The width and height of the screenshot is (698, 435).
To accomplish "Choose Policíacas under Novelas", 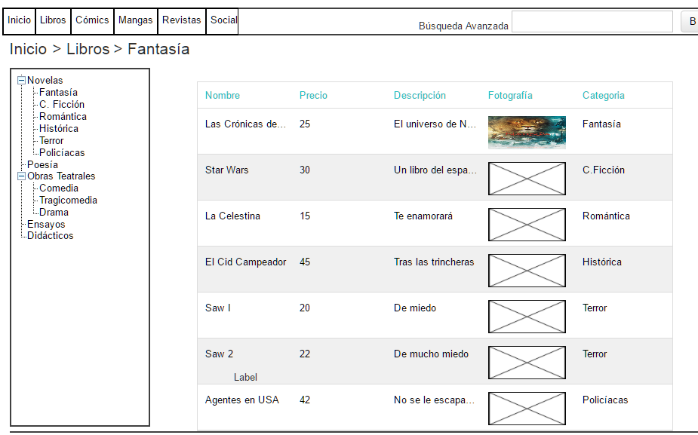I will click(62, 152).
